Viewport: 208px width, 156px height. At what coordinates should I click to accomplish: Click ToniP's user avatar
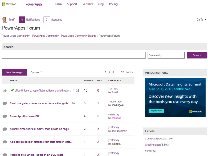tap(5, 20)
